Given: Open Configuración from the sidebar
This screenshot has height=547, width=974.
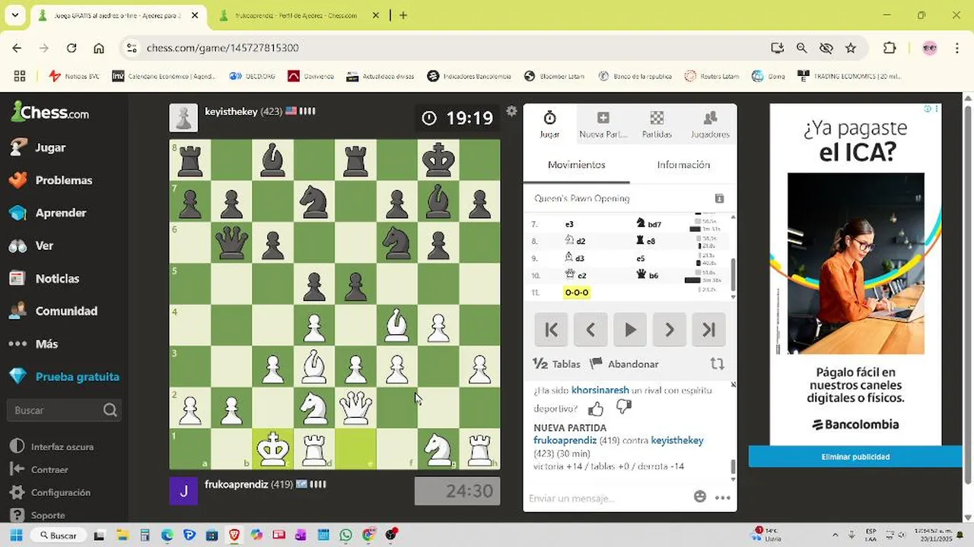Looking at the screenshot, I should 50,492.
